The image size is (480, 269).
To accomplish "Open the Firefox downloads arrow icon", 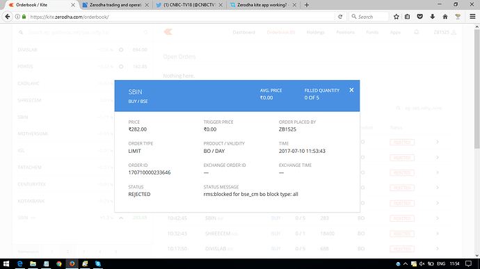I will [x=432, y=17].
